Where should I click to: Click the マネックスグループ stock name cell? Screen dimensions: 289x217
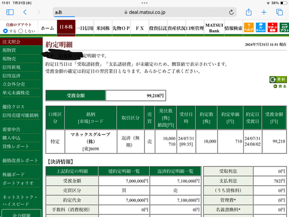(91, 142)
